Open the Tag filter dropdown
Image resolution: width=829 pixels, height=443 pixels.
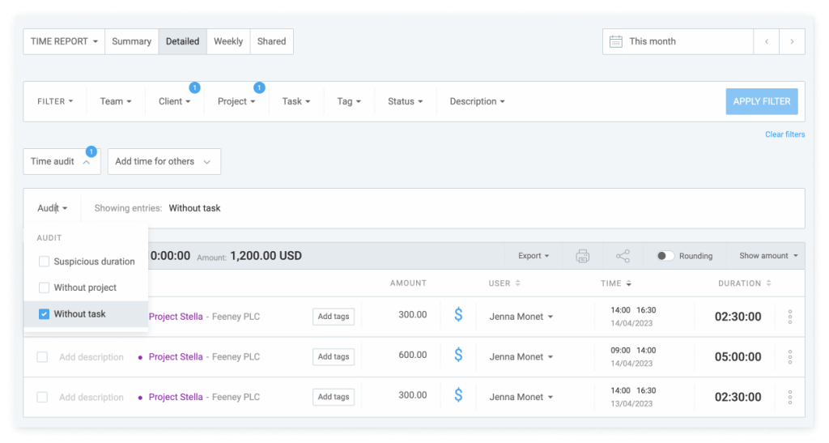[349, 101]
